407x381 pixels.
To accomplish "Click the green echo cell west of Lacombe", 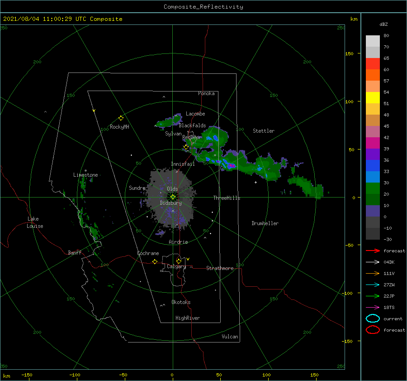I will pos(169,121).
